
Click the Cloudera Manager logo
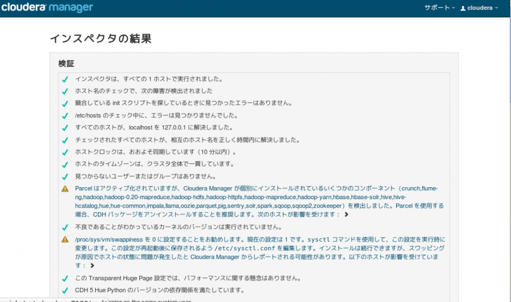click(47, 7)
